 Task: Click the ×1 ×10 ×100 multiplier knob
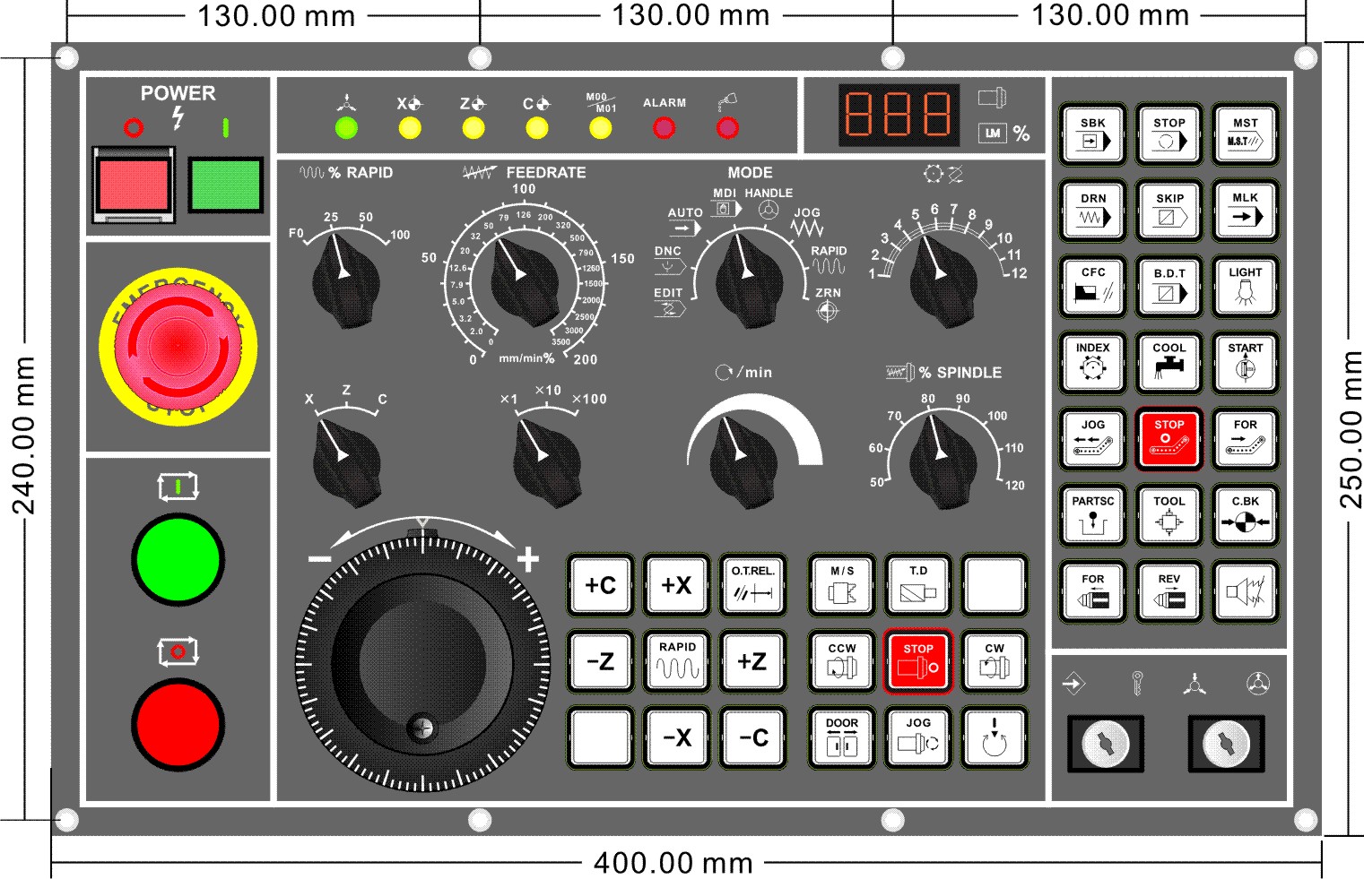click(547, 461)
